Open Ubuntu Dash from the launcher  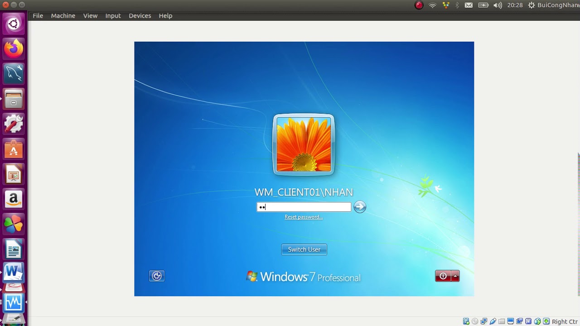[14, 24]
